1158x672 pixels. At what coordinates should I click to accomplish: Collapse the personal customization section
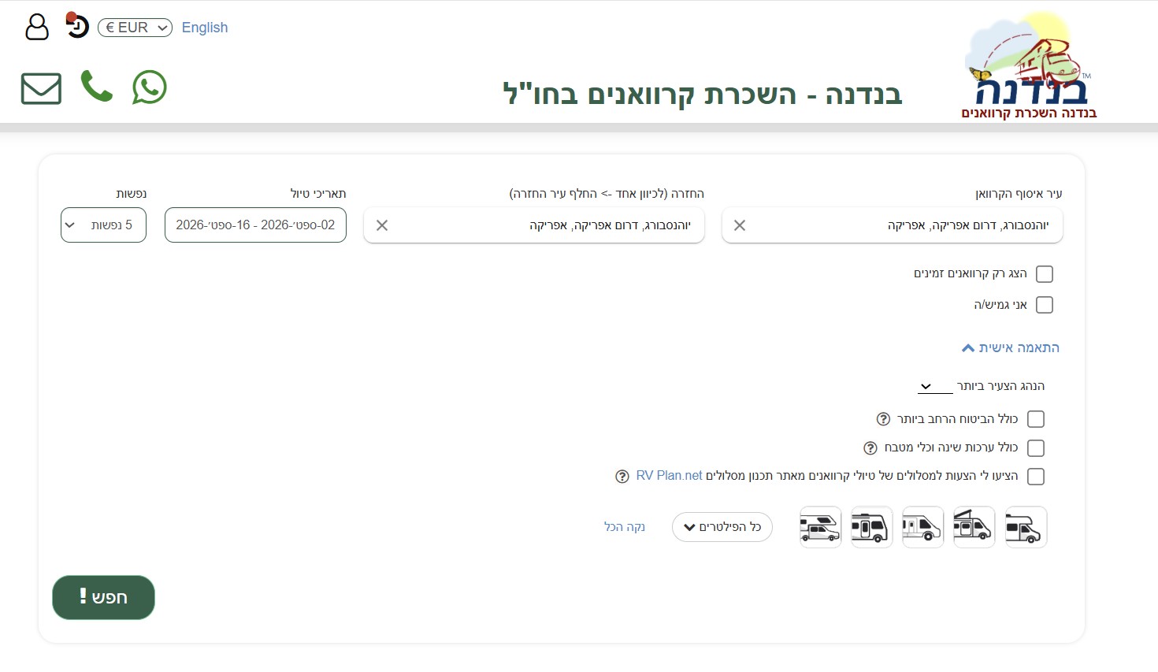point(1009,347)
